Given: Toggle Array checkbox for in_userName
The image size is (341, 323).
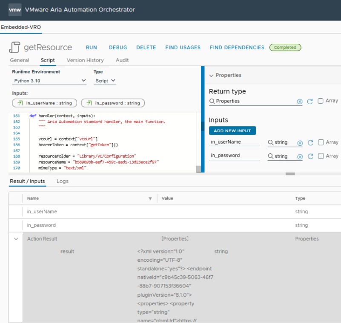Looking at the screenshot, I should pos(321,142).
